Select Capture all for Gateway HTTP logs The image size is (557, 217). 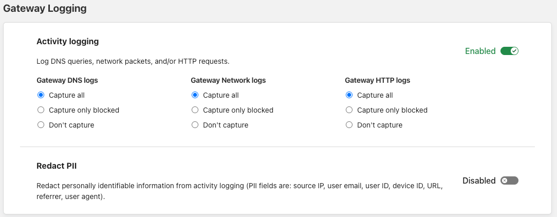click(x=349, y=95)
